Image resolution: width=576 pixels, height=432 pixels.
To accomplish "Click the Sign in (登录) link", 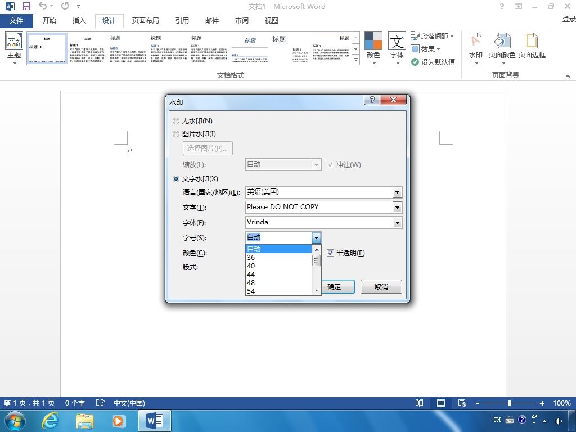I will click(569, 19).
